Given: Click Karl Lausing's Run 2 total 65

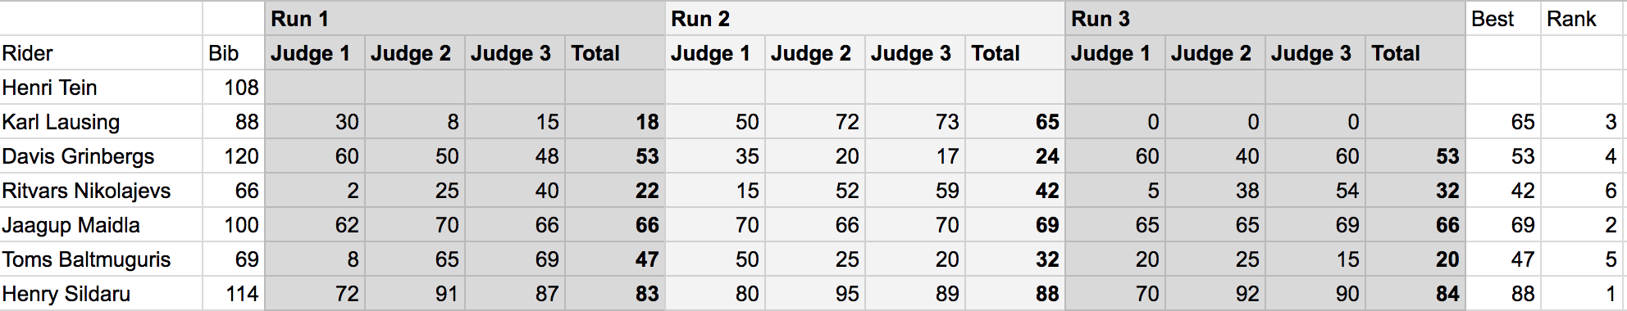Looking at the screenshot, I should tap(1015, 121).
